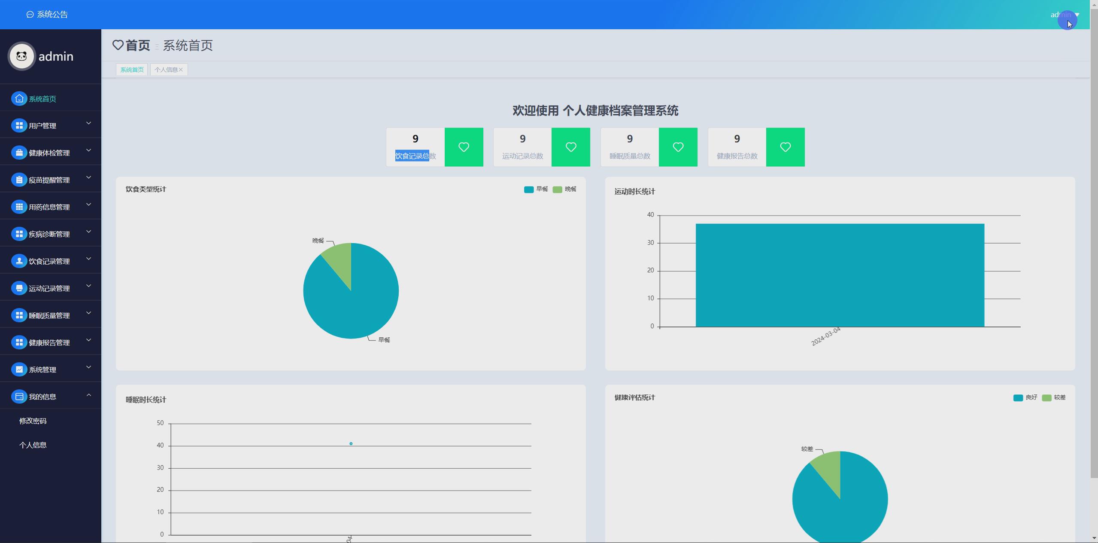Screen dimensions: 1098x543
Task: Click the 系统公告 announcement icon
Action: point(30,15)
